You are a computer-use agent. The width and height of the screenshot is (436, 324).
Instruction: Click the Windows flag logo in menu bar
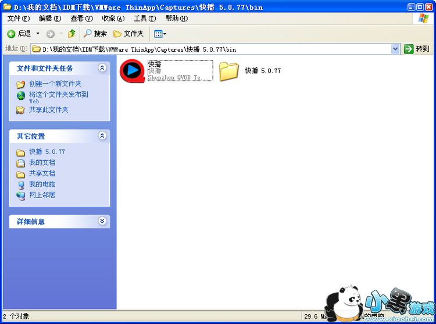tap(423, 19)
